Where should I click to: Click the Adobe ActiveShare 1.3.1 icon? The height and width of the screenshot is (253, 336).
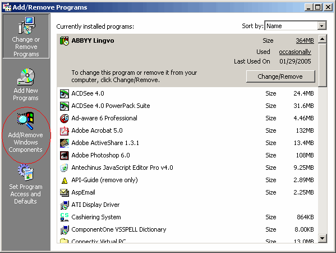pyautogui.click(x=65, y=143)
